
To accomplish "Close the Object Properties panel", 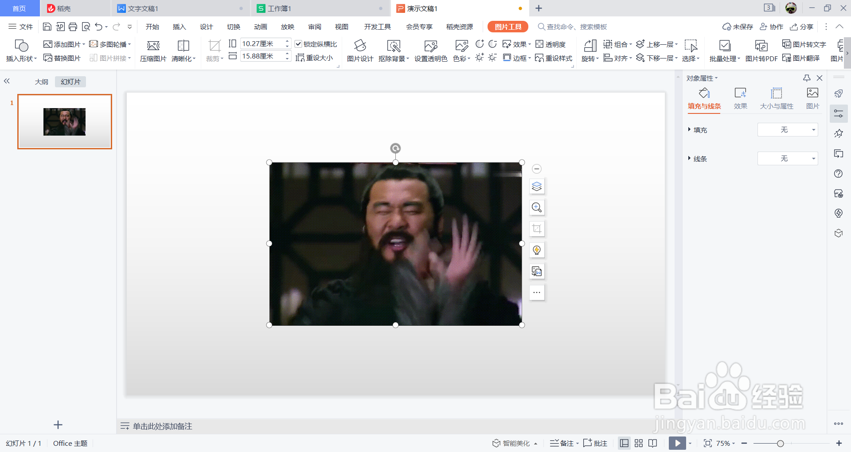I will [x=820, y=78].
